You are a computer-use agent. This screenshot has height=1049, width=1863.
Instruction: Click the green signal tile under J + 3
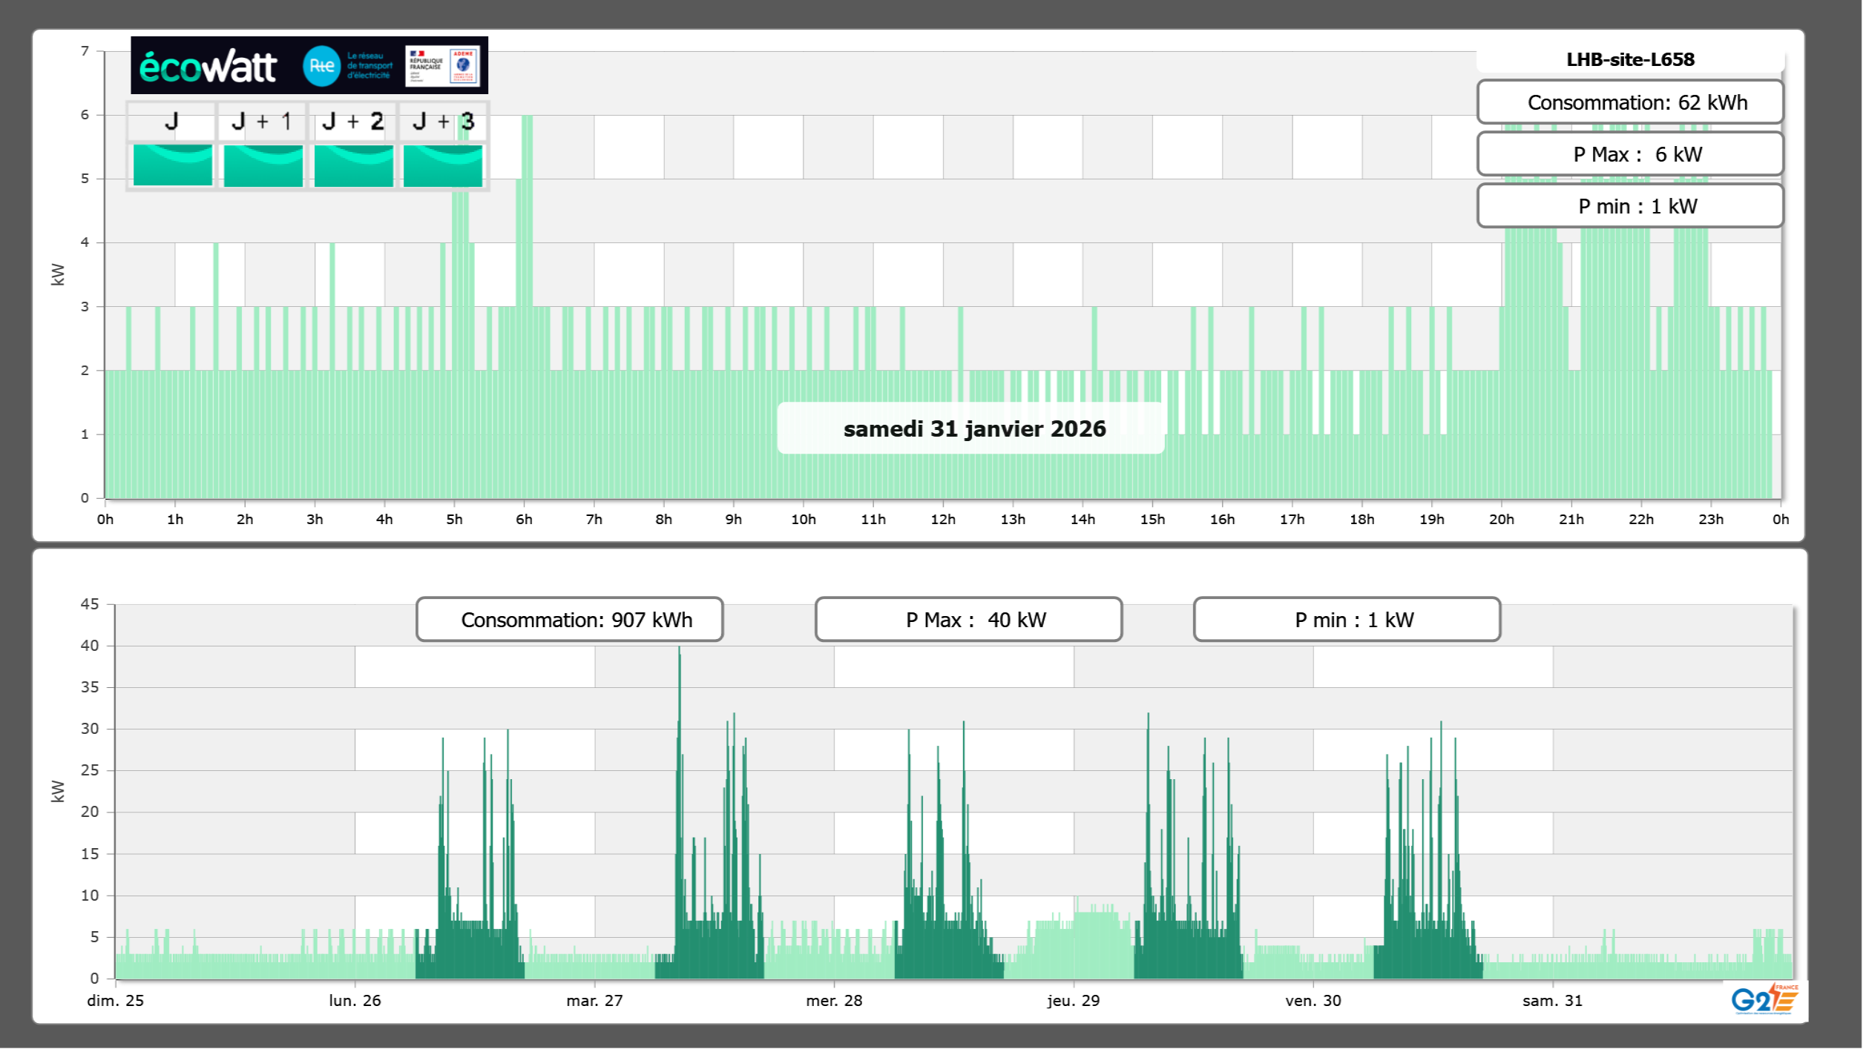(x=443, y=165)
